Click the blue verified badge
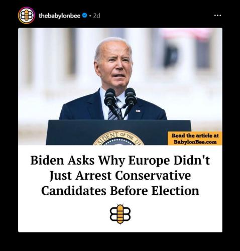Screen dimensions: 240x251 [85, 16]
